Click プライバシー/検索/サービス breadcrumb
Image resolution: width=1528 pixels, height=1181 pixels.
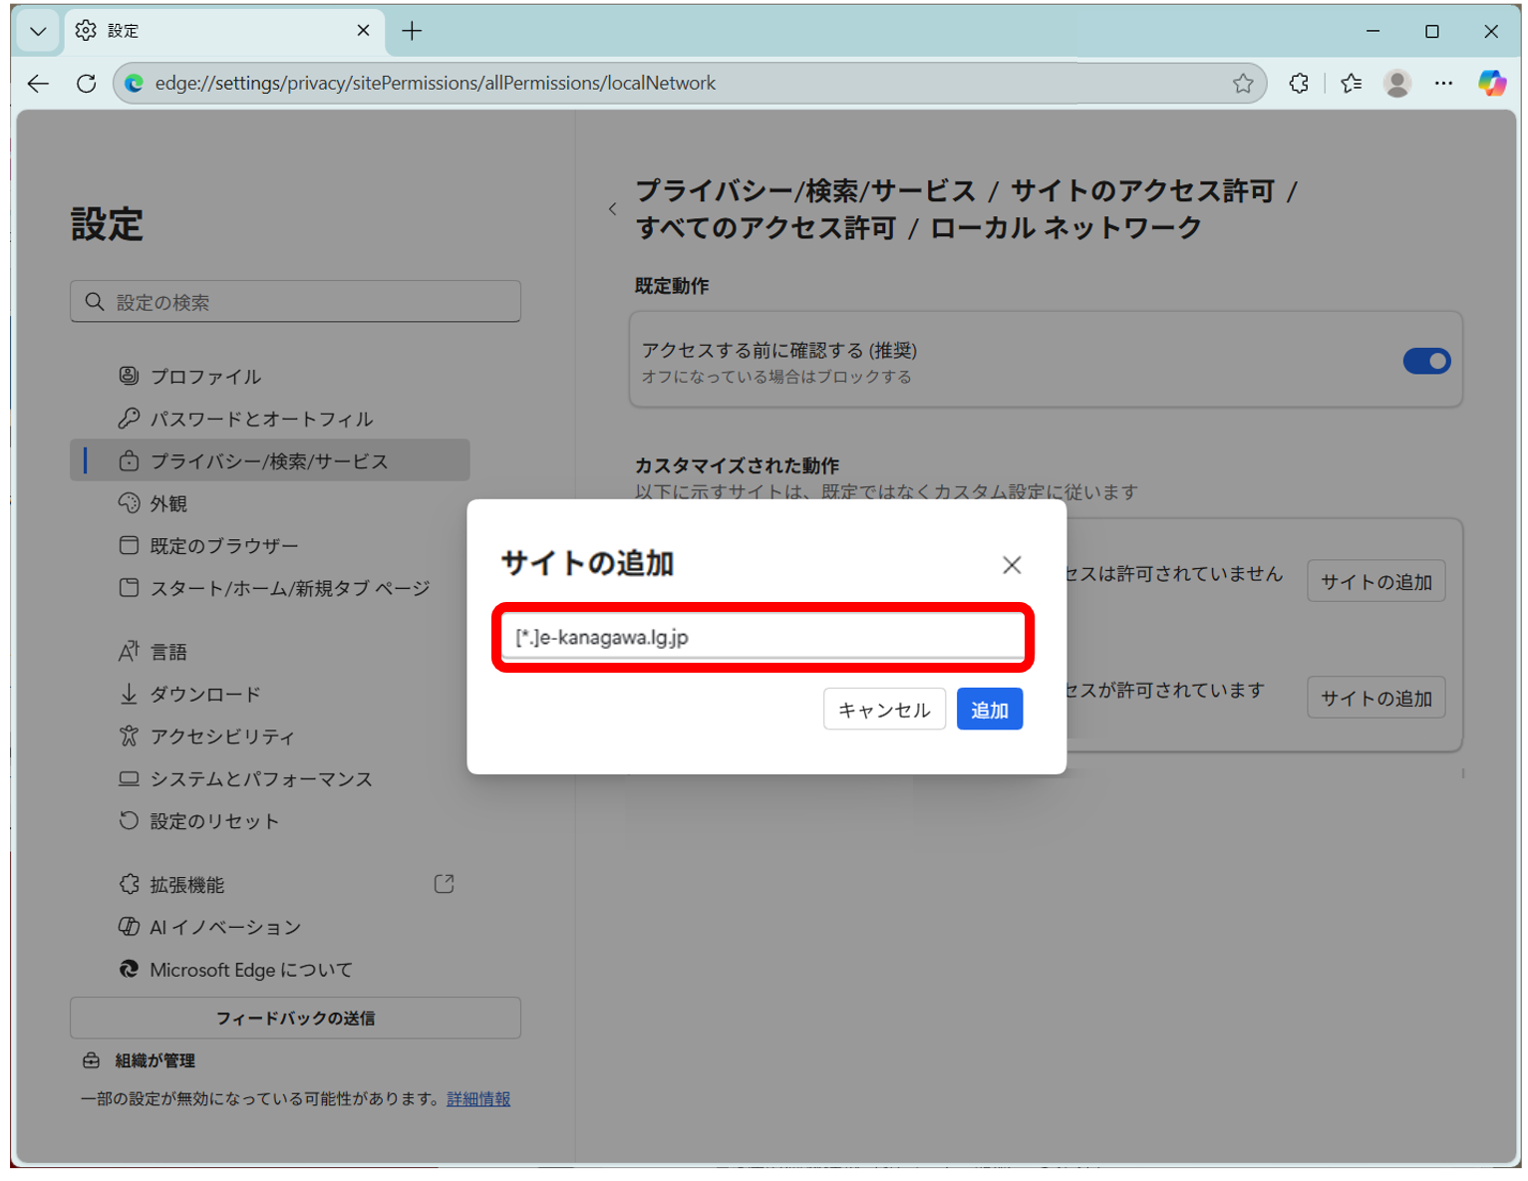pos(805,191)
